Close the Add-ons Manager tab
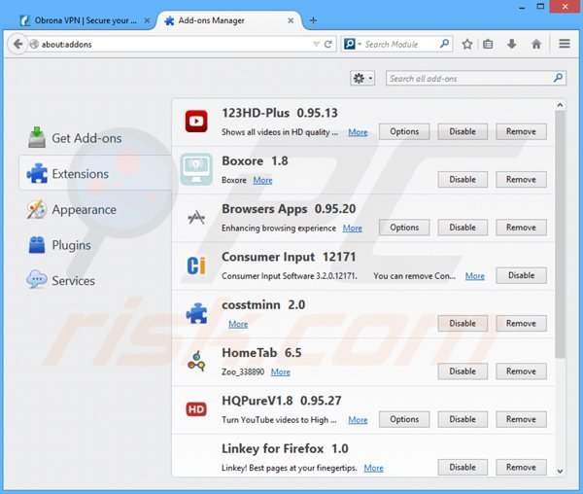583x494 pixels. click(291, 20)
